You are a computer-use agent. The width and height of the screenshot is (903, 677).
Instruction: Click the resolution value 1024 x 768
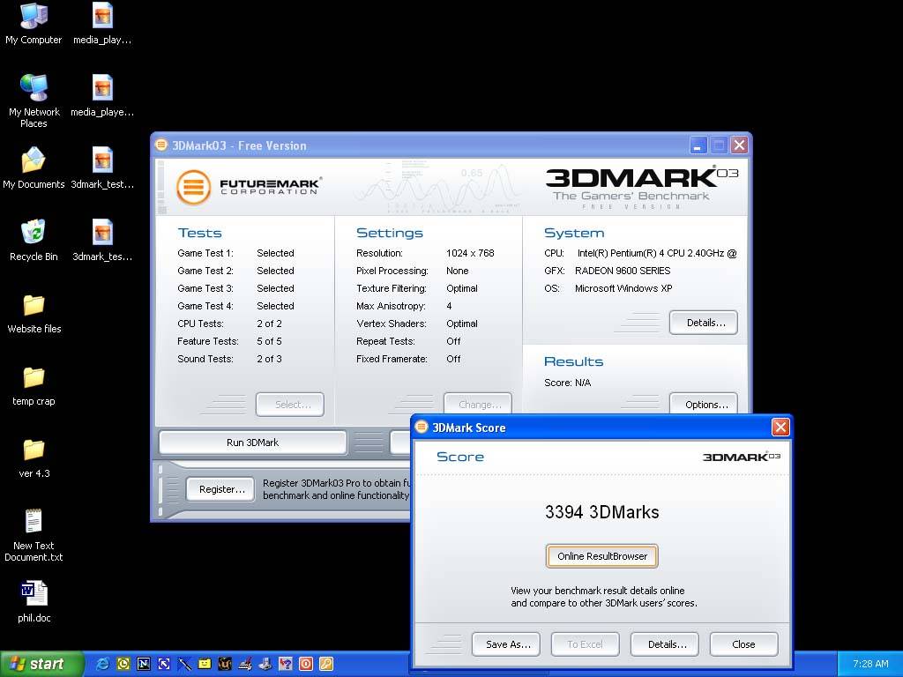(x=470, y=253)
